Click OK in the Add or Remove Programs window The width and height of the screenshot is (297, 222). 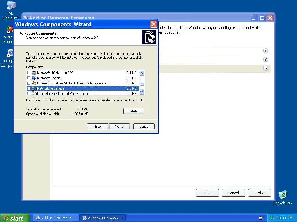(207, 193)
